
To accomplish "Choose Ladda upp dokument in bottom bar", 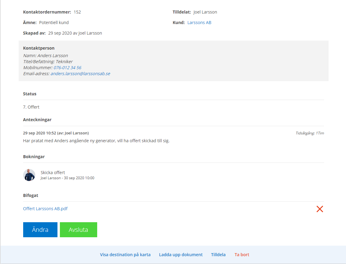I will click(x=181, y=255).
